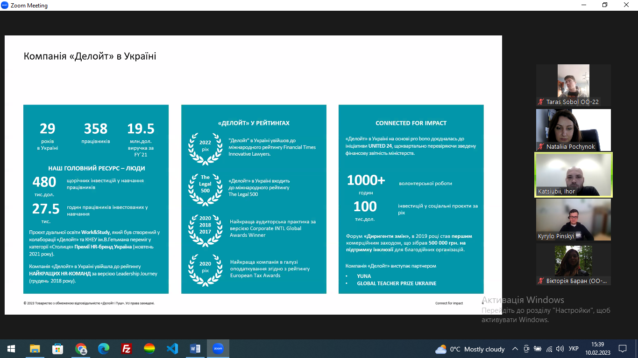638x358 pixels.
Task: Open the volume control in the tray
Action: pos(560,349)
